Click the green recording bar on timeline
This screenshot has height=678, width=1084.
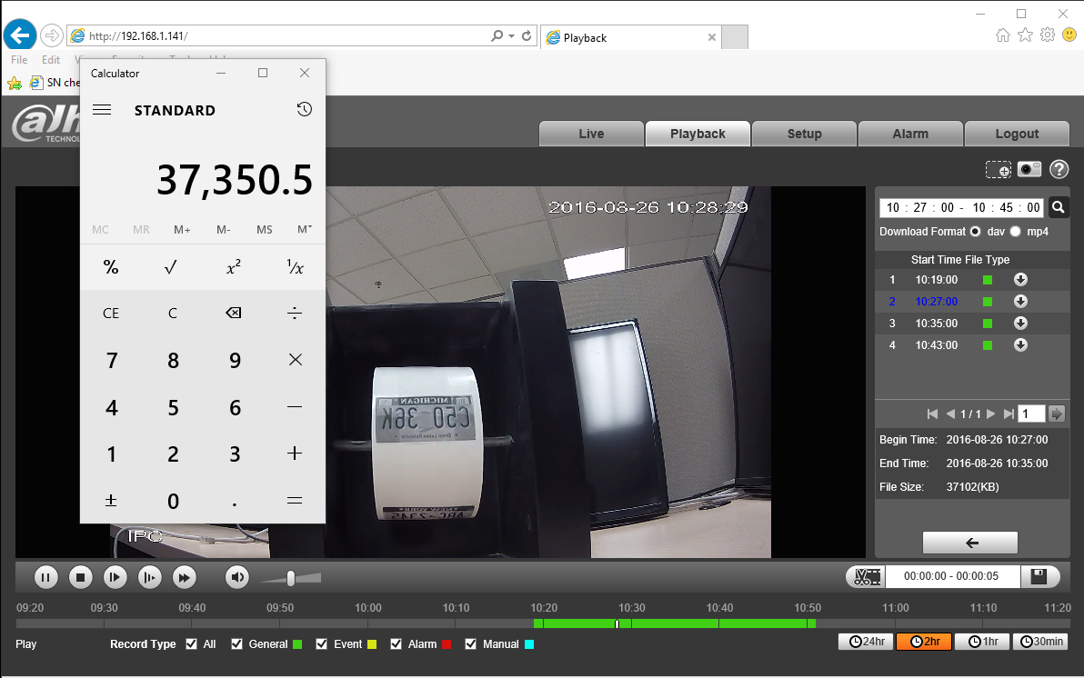pos(675,623)
